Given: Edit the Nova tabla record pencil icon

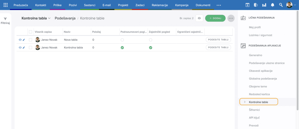Looking at the screenshot, I should tap(24, 40).
